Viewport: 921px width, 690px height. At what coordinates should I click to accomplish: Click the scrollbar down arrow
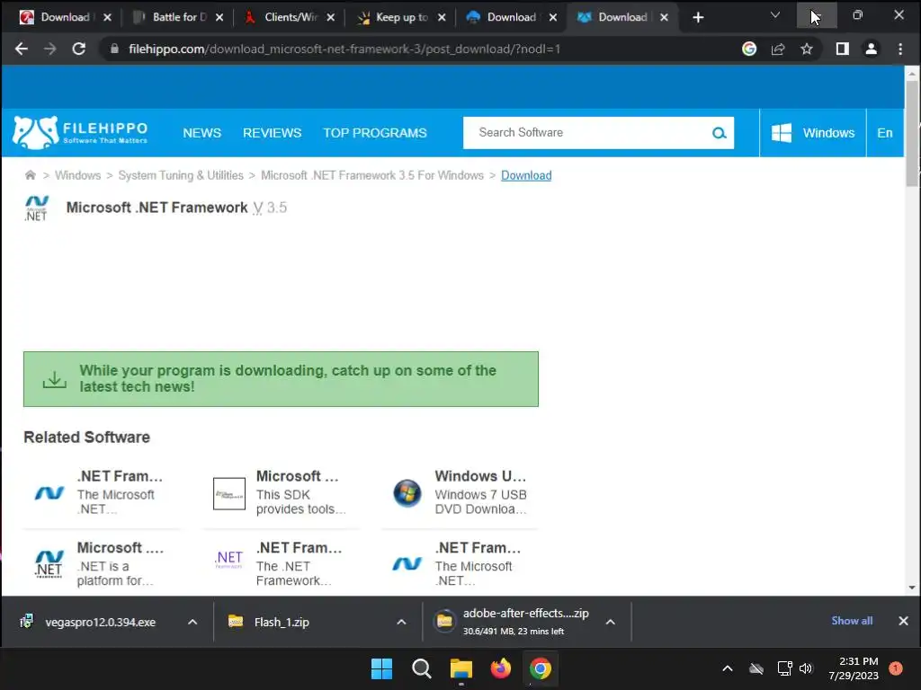912,588
